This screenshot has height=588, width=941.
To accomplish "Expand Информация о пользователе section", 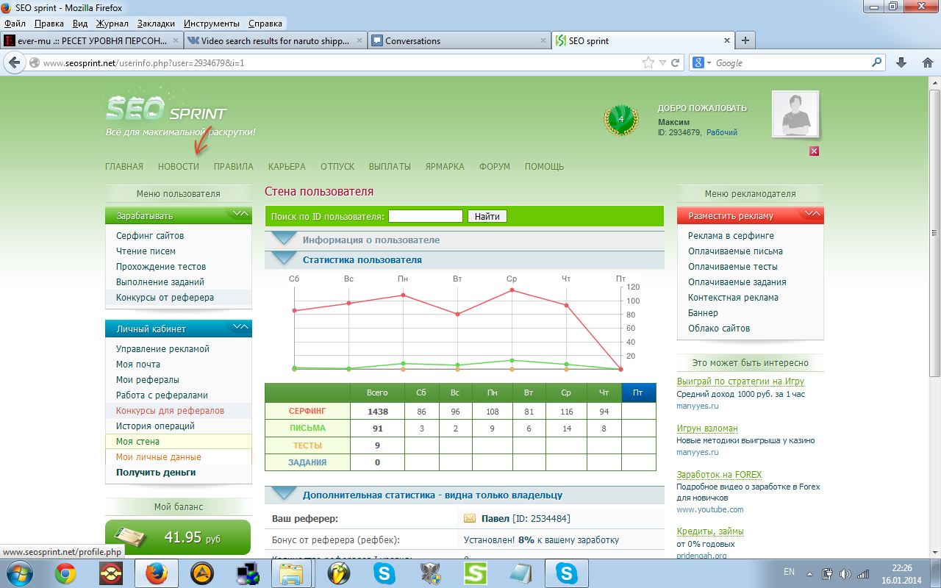I will point(465,240).
